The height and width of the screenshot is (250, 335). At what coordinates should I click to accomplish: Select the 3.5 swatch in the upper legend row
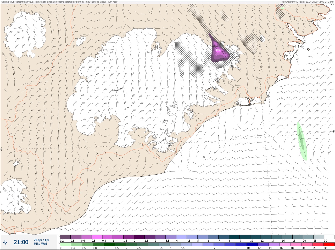[171, 237]
